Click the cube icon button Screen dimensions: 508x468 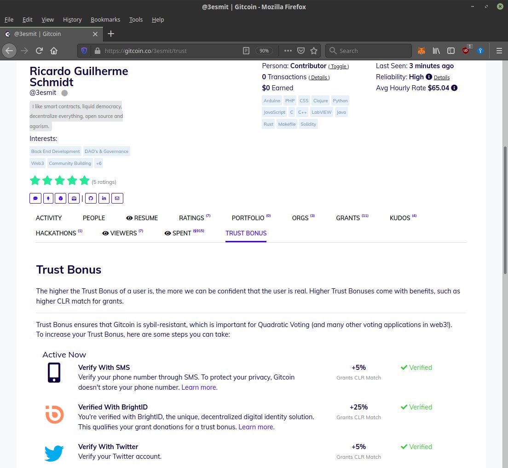[x=61, y=198]
